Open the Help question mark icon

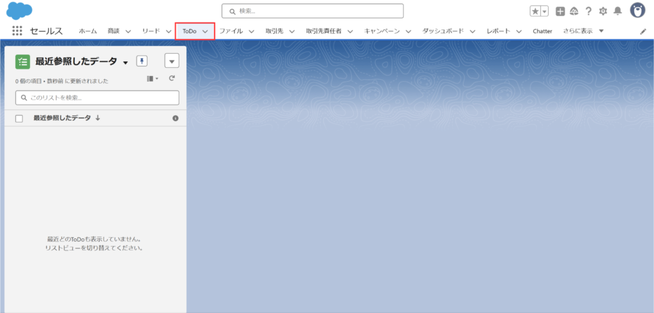(x=588, y=11)
